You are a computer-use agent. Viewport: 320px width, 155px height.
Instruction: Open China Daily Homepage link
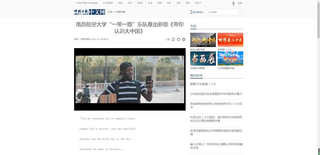click(x=87, y=3)
